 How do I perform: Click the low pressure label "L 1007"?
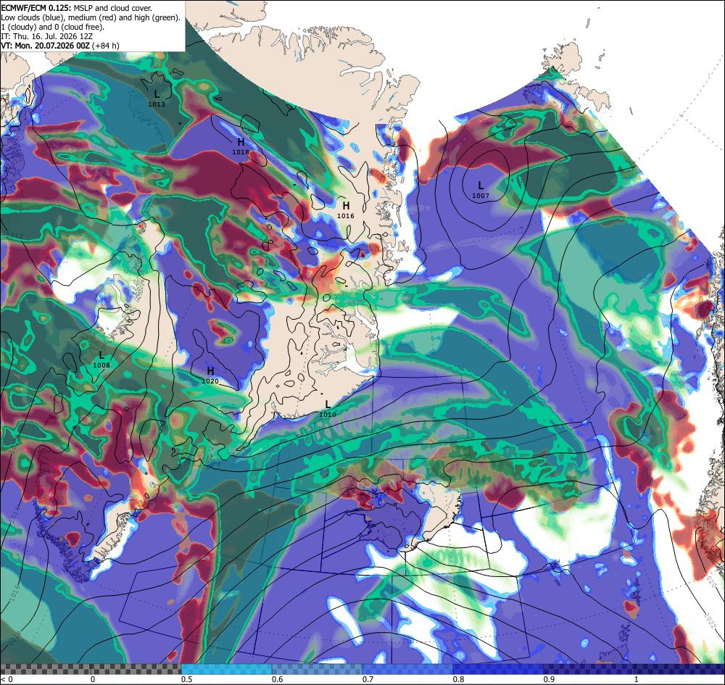481,190
